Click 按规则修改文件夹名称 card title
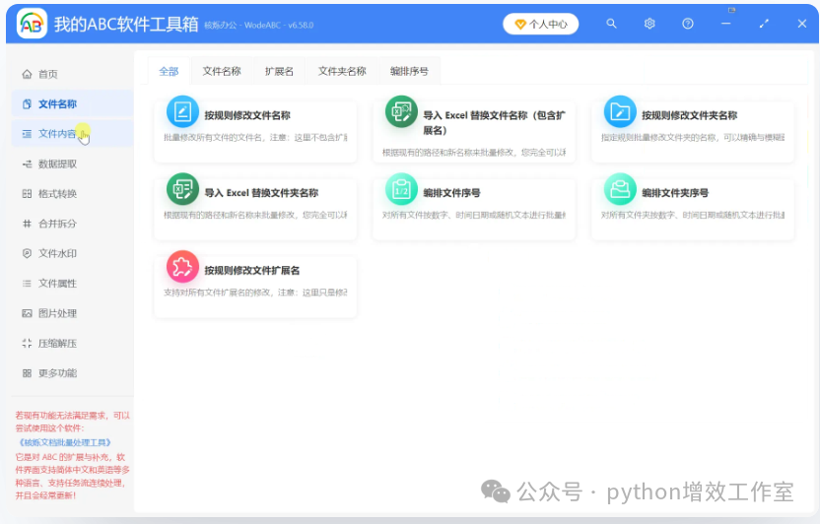Image resolution: width=820 pixels, height=524 pixels. 689,115
